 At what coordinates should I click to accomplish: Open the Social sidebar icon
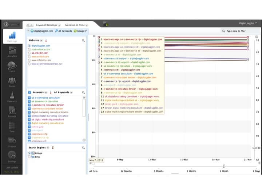point(12,81)
